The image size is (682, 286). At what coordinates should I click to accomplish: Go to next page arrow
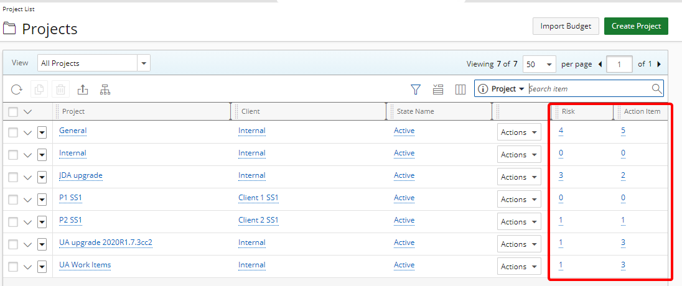pos(658,64)
